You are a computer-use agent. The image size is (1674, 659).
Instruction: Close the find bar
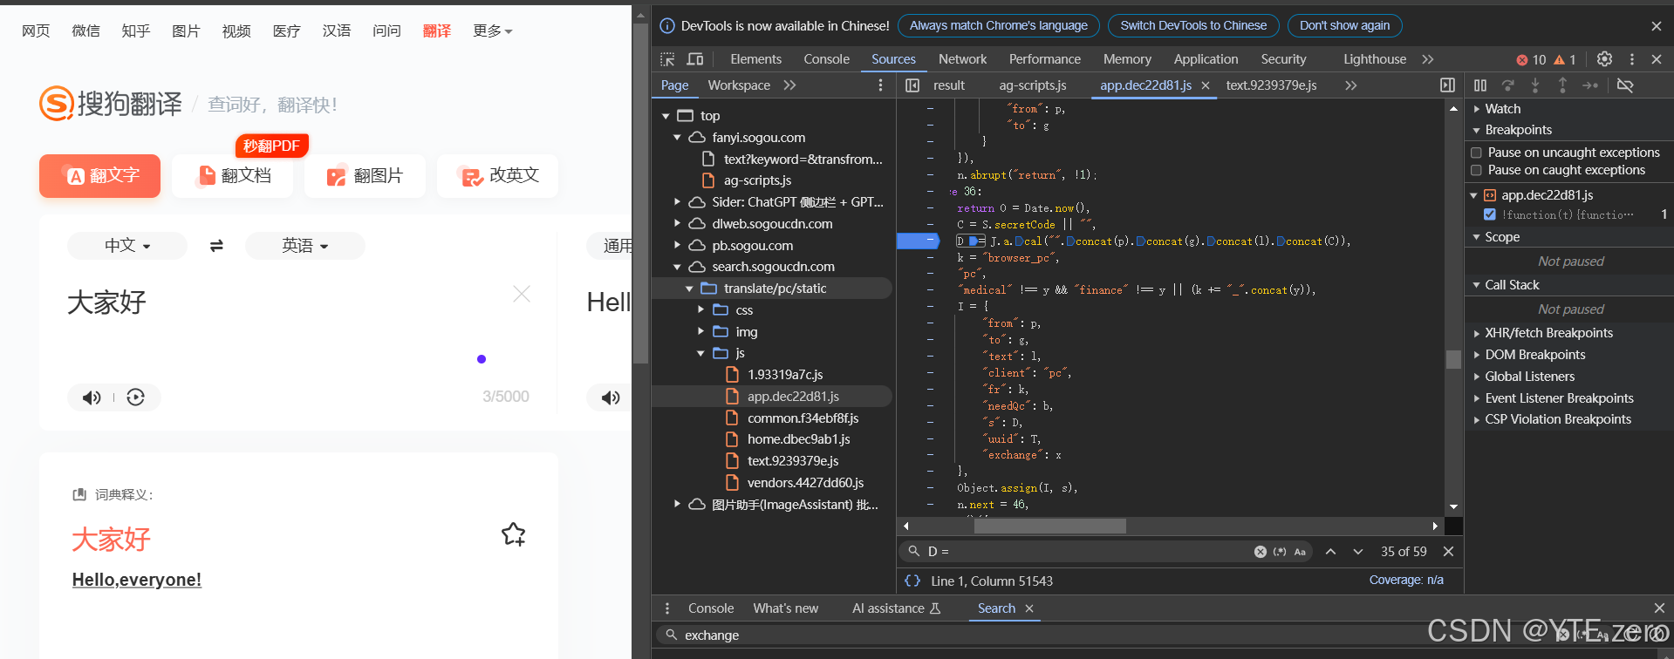tap(1448, 552)
